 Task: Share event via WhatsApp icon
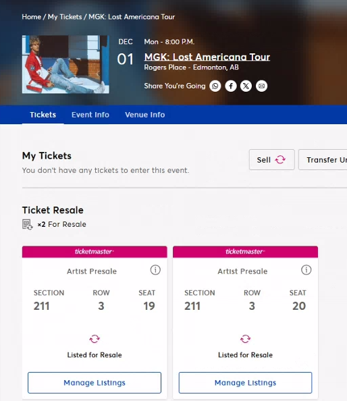(x=215, y=86)
